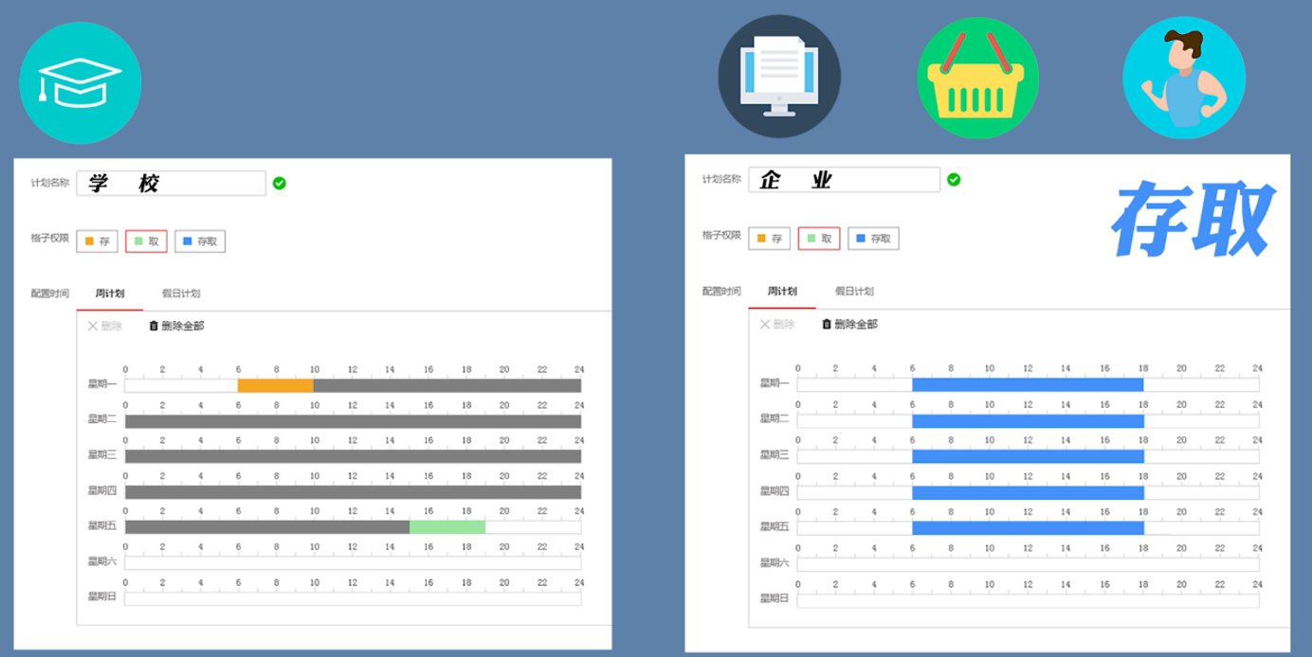This screenshot has height=657, width=1312.
Task: Click the 删除 button in school panel
Action: [x=105, y=326]
